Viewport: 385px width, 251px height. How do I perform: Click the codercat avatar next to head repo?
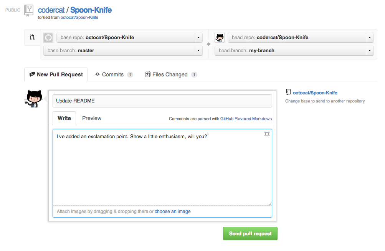220,37
